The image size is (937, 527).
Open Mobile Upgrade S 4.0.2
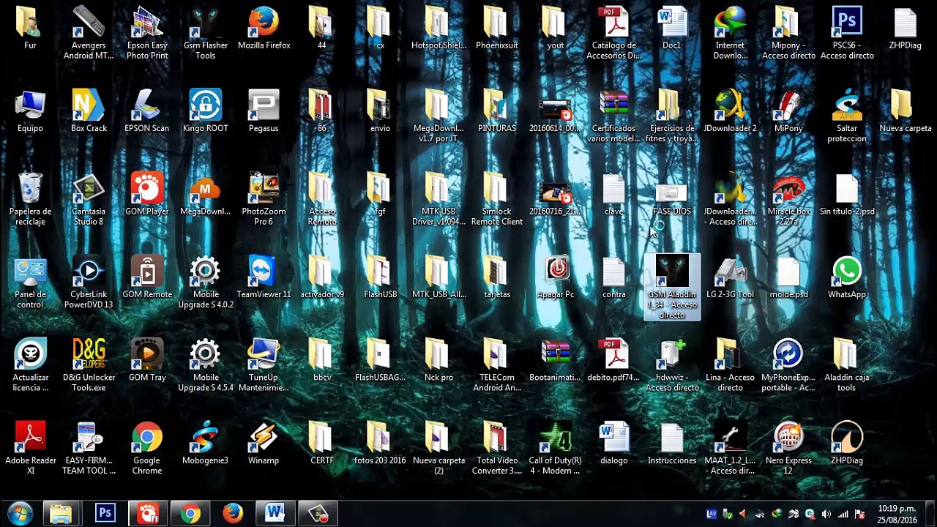205,283
